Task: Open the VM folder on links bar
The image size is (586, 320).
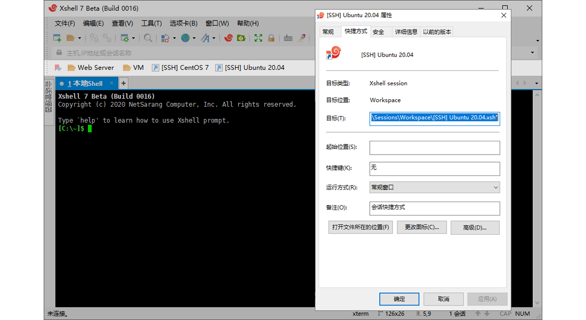Action: pos(133,68)
